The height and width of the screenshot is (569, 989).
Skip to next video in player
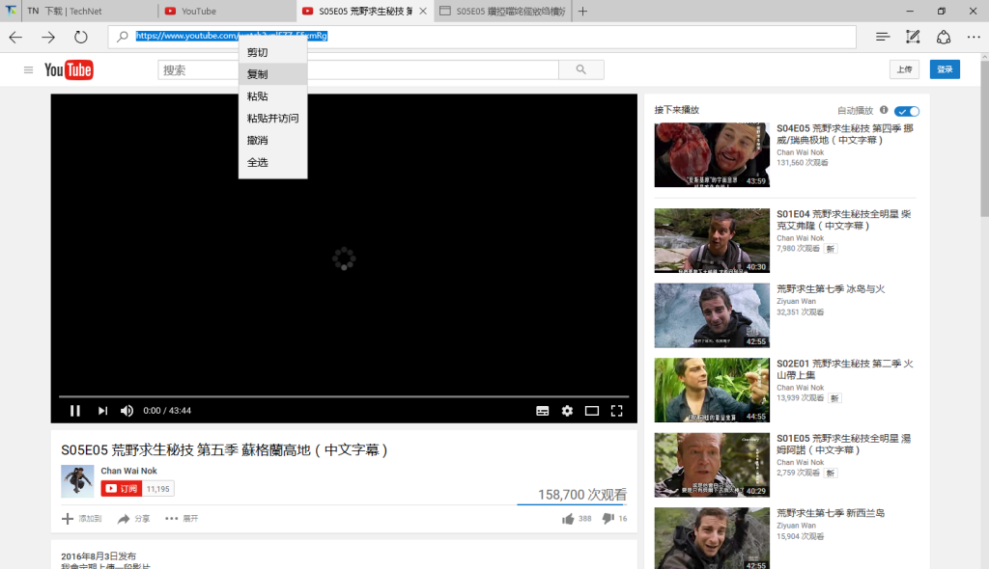pyautogui.click(x=102, y=411)
